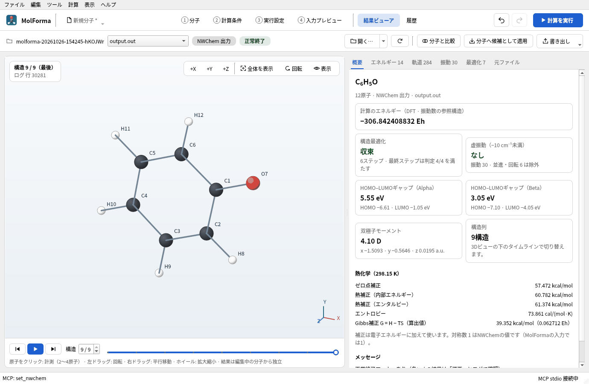Screen dimensions: 589x384
Task: Open the output.out file dropdown
Action: [148, 41]
